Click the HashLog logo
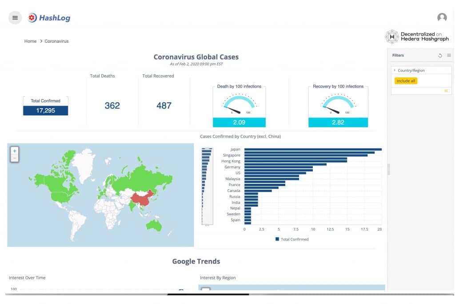455x304 pixels. coord(49,18)
